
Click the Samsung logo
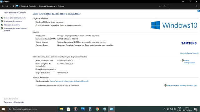point(189,43)
